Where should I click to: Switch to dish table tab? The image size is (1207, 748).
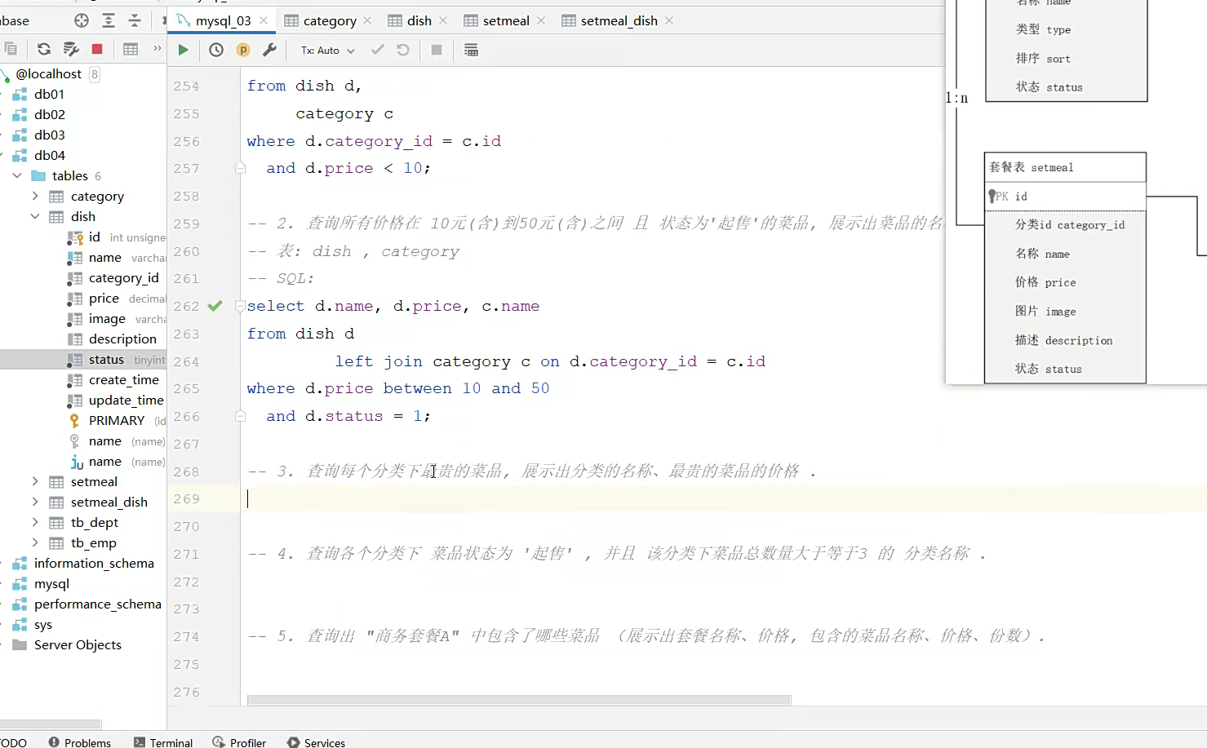(x=419, y=20)
